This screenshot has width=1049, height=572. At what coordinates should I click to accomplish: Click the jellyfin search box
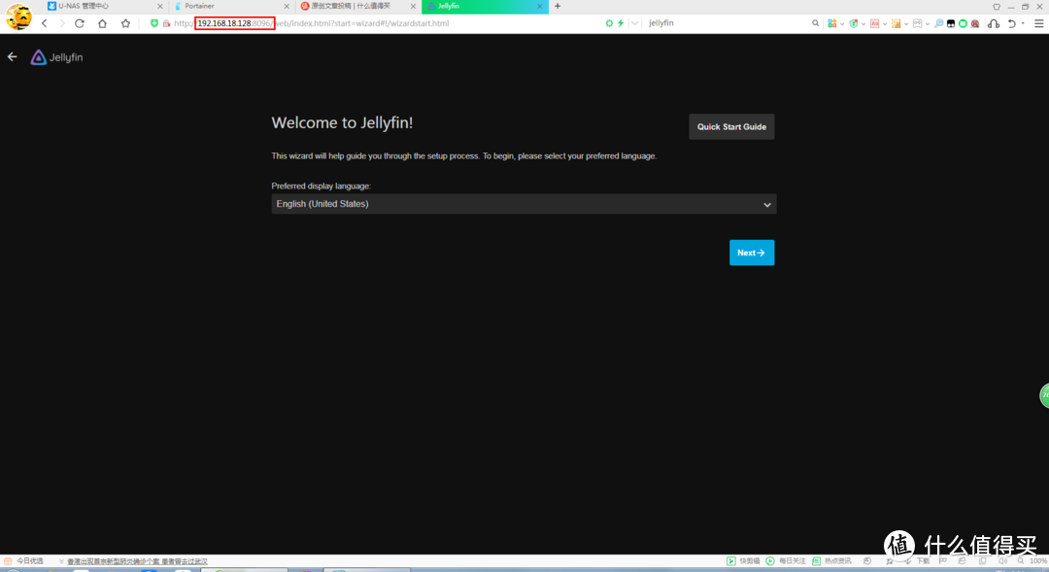tap(726, 23)
